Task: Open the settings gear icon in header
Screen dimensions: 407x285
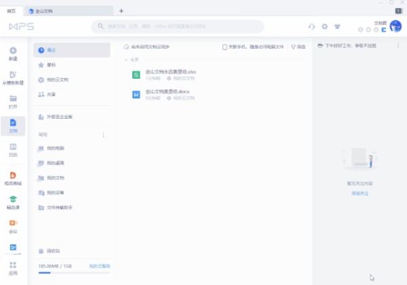Action: pyautogui.click(x=324, y=26)
